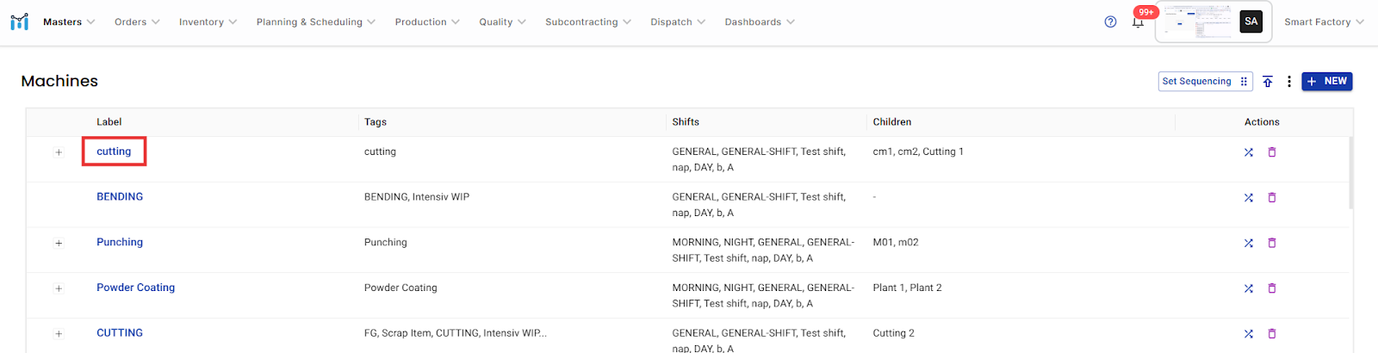Delete the Punching machine row

[1272, 244]
